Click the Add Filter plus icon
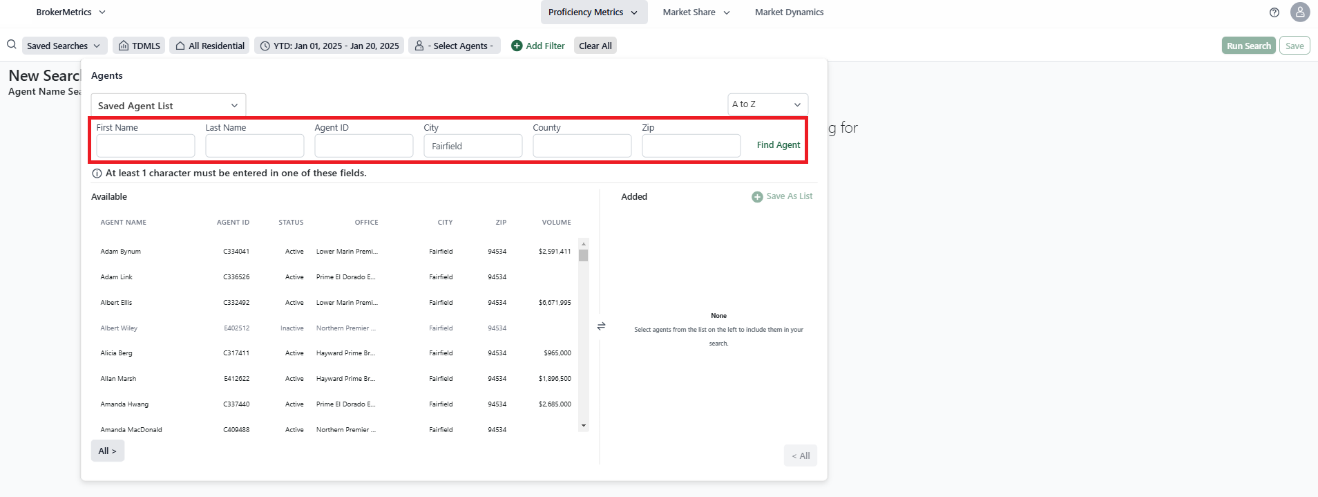1318x497 pixels. [517, 46]
